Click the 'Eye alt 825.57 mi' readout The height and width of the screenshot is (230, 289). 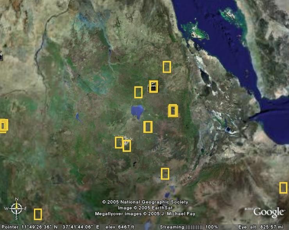(260, 227)
